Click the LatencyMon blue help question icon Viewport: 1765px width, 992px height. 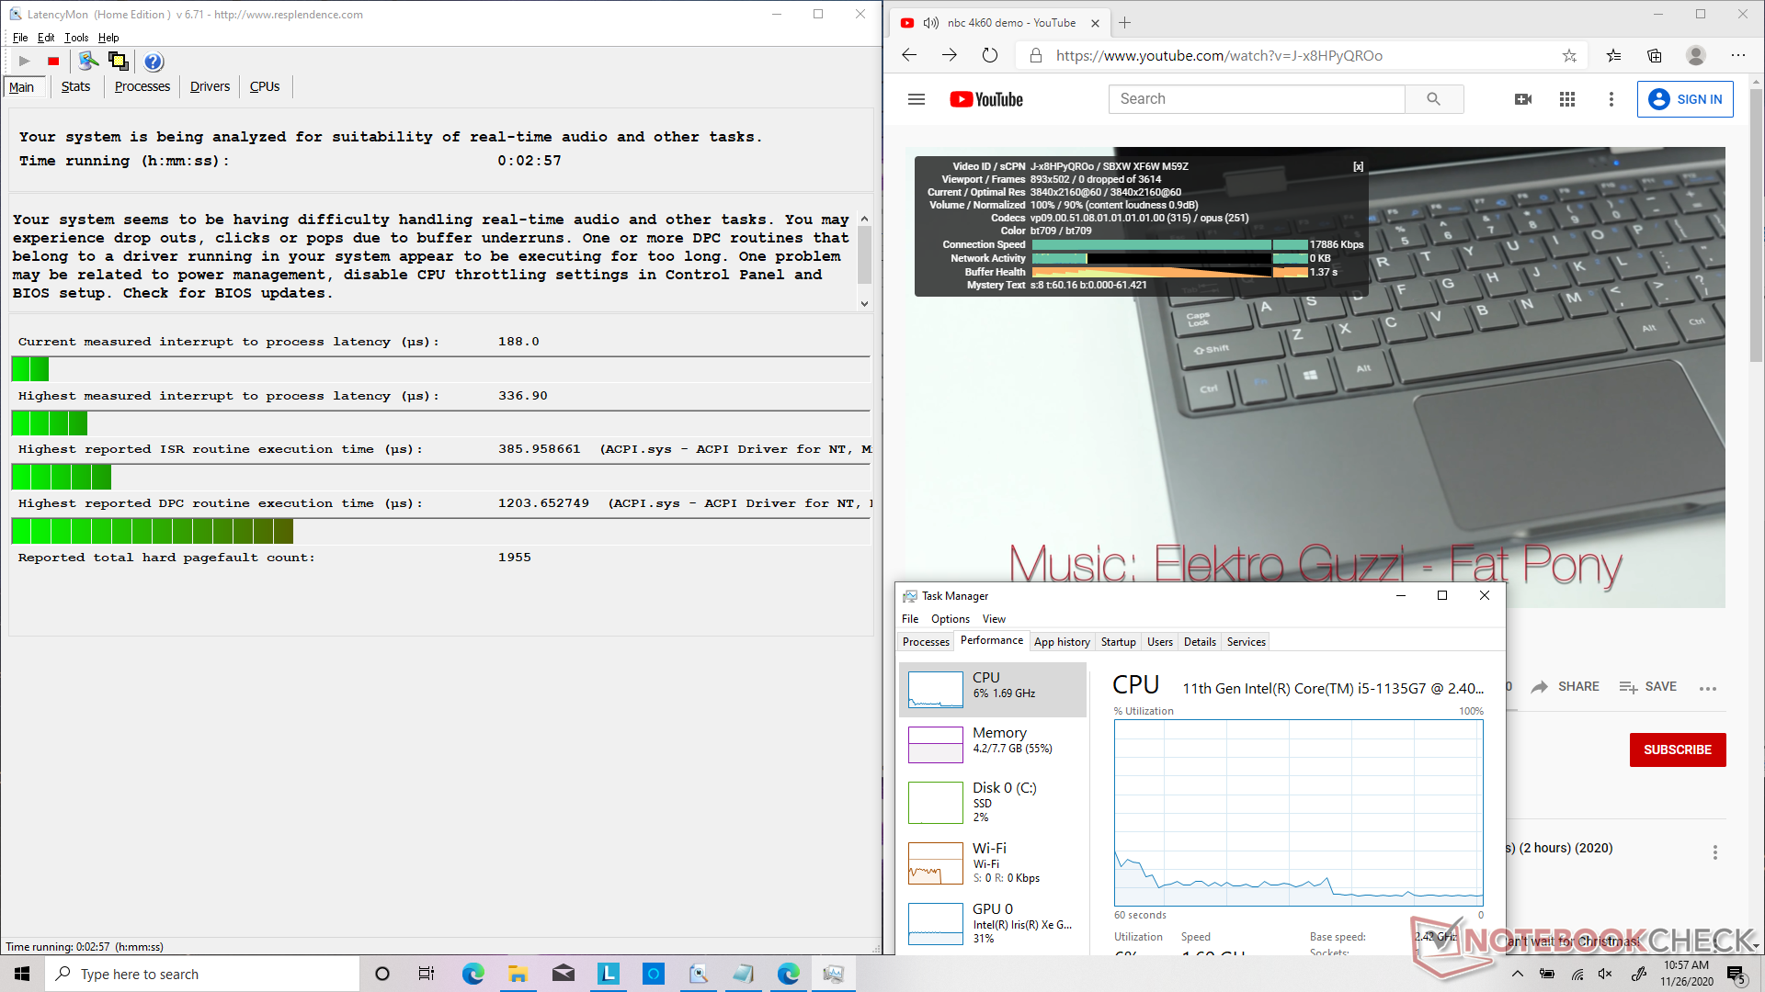[x=154, y=62]
